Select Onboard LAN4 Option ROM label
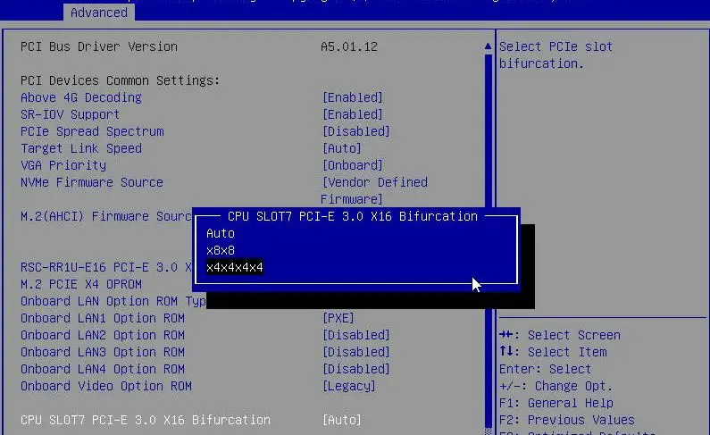Image resolution: width=710 pixels, height=435 pixels. click(103, 369)
